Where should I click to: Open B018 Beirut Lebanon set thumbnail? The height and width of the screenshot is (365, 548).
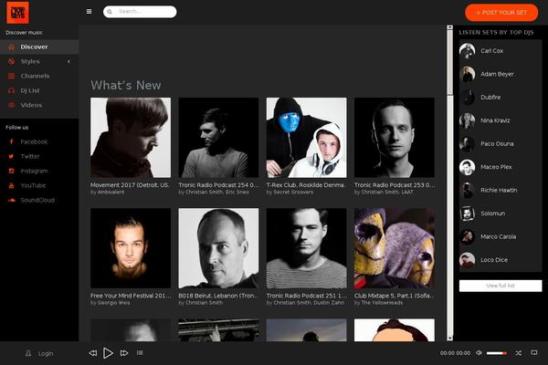(219, 248)
